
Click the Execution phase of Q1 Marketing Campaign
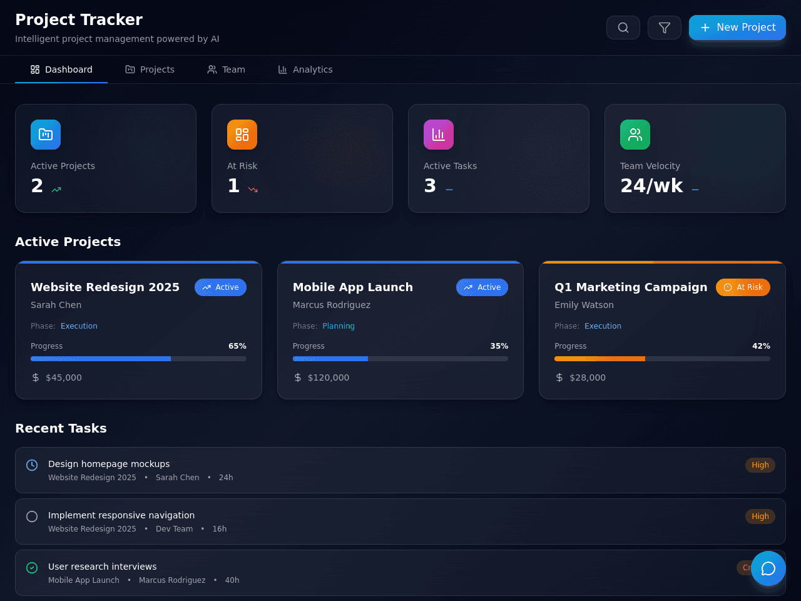coord(603,326)
